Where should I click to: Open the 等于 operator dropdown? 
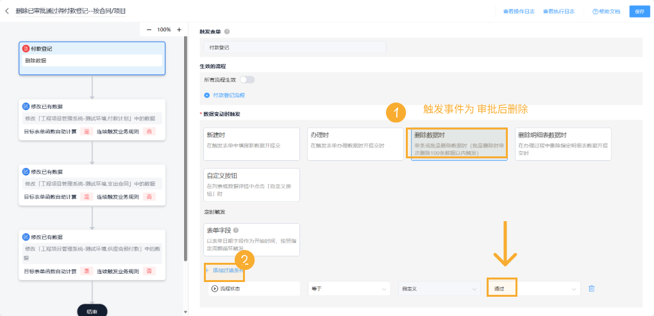tap(349, 288)
